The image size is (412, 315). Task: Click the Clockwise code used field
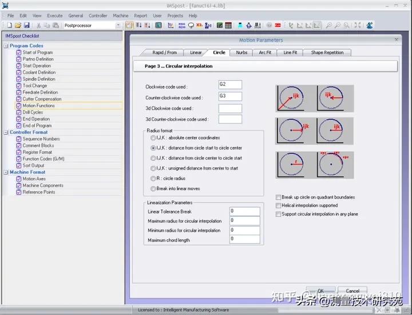pos(230,84)
